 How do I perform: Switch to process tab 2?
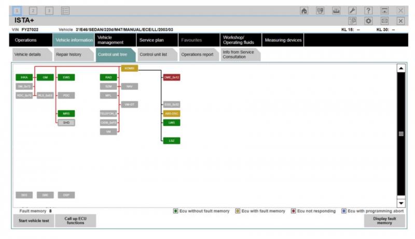coord(33,11)
